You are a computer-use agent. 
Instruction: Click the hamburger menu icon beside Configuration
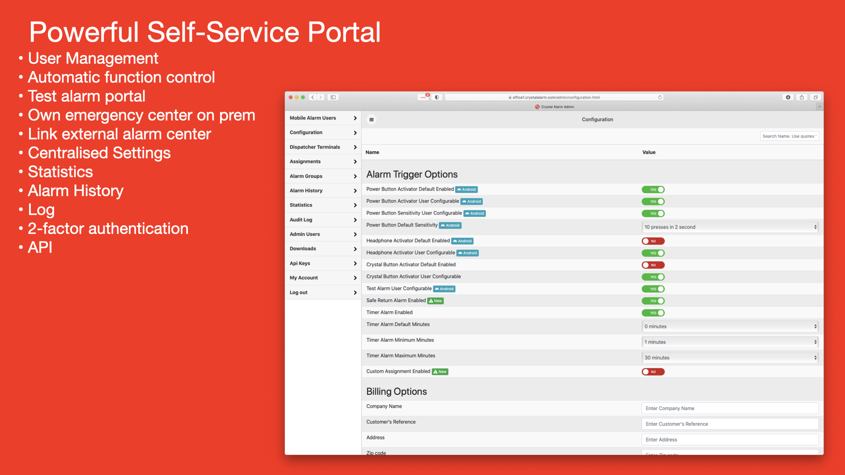click(371, 120)
